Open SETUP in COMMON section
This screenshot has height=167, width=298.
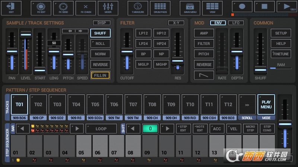pyautogui.click(x=281, y=33)
